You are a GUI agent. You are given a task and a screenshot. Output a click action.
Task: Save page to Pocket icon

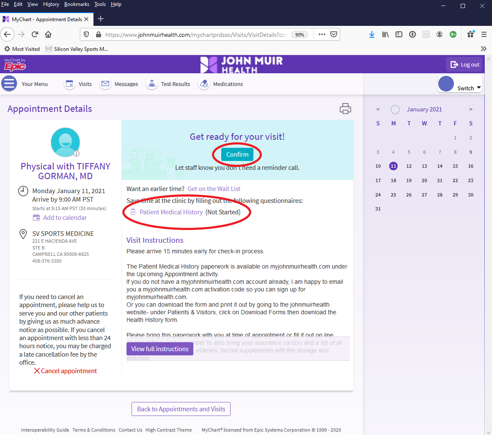coord(334,34)
